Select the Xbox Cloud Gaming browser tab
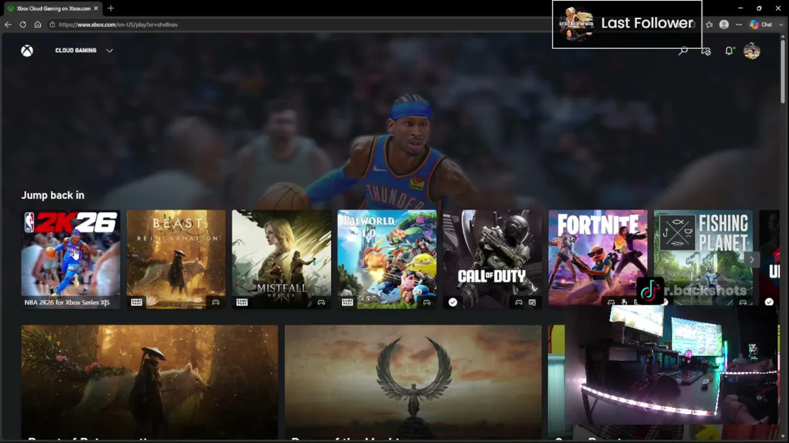 (x=53, y=8)
